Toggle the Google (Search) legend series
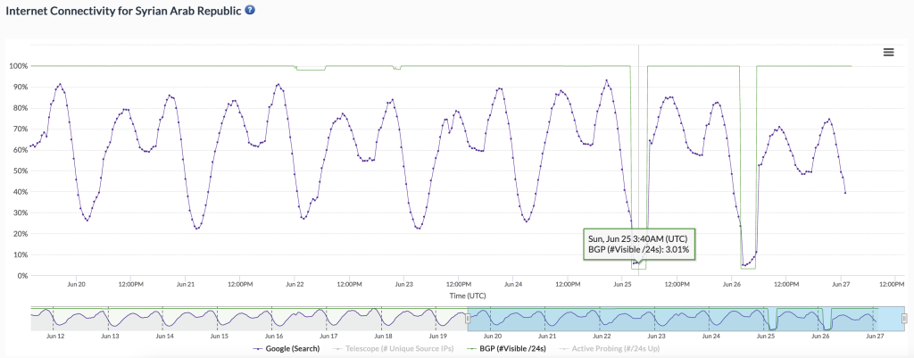The width and height of the screenshot is (914, 358). 287,348
